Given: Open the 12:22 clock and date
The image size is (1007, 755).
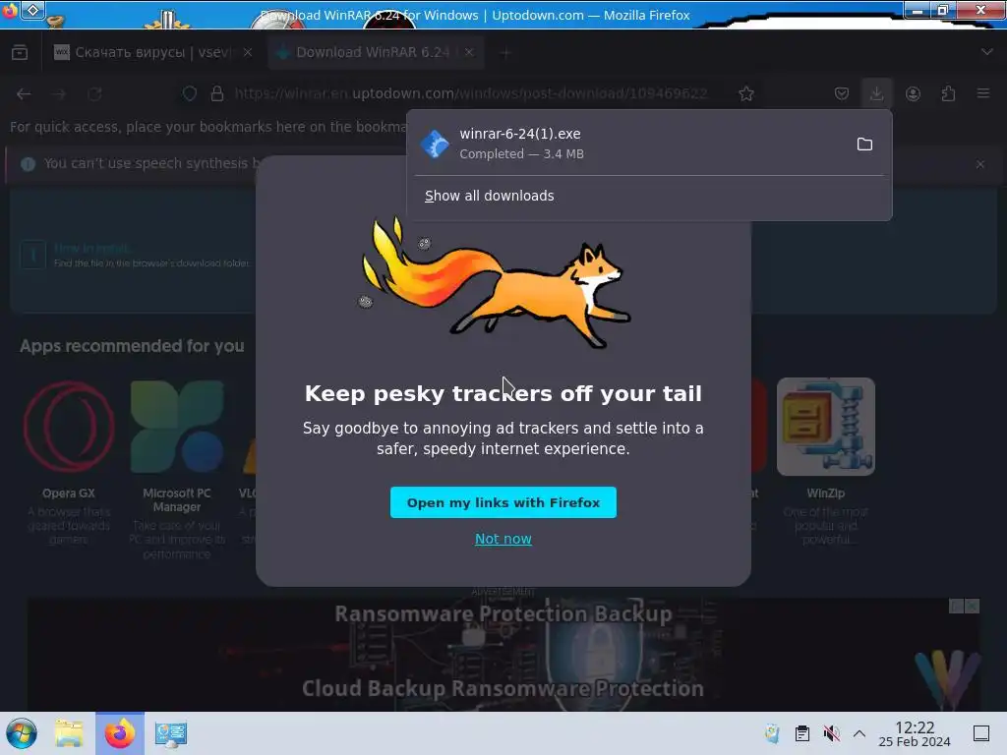Looking at the screenshot, I should tap(915, 733).
